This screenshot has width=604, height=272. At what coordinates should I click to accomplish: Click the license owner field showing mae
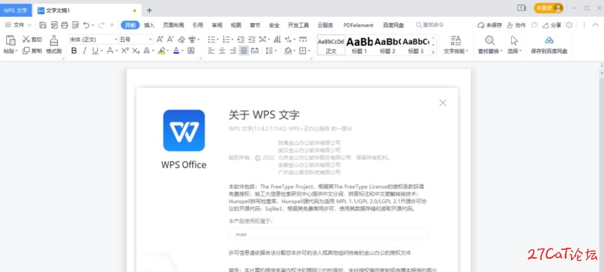328,234
